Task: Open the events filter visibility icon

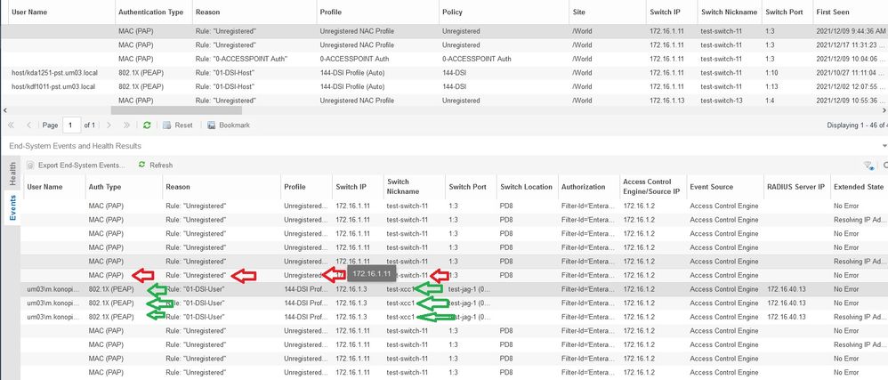Action: tap(868, 165)
